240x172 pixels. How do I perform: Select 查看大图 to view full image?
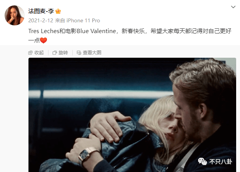coord(92,53)
